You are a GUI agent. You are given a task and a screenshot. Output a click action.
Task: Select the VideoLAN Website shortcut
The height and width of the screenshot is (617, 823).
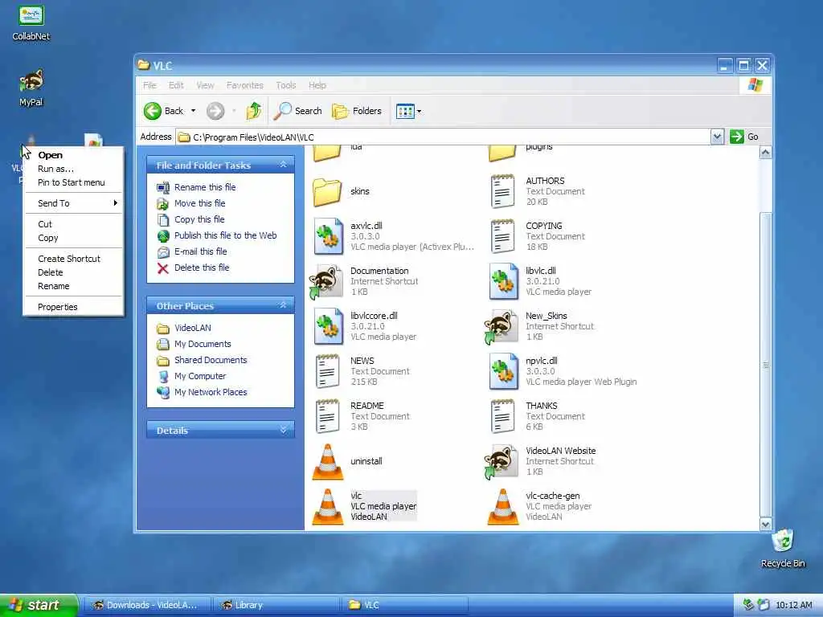coord(540,462)
